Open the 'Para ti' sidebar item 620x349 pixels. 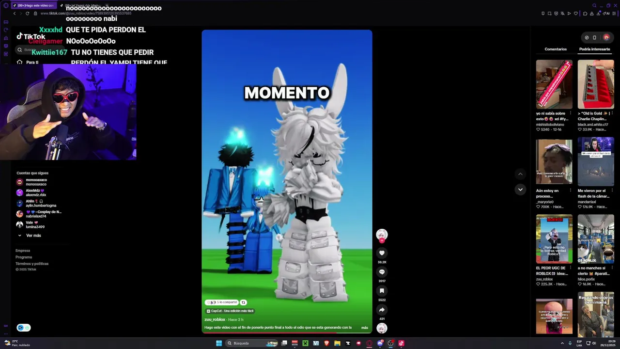(x=29, y=62)
